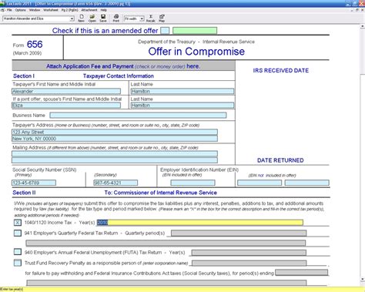
Task: Click the DATE RETURNED heading
Action: 280,160
